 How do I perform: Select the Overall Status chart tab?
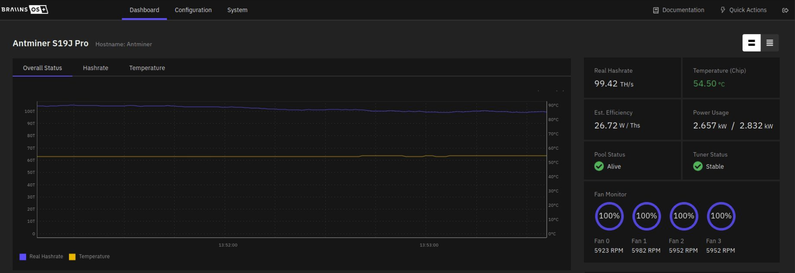click(x=42, y=68)
